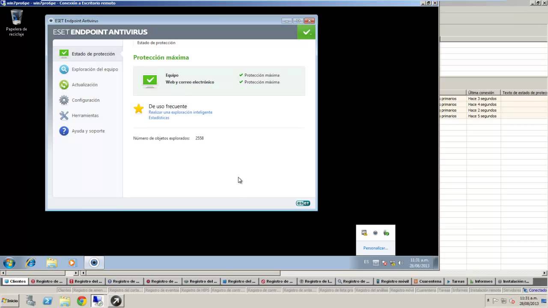Switch to the Registro móvil tab
548x308 pixels.
pyautogui.click(x=392, y=281)
